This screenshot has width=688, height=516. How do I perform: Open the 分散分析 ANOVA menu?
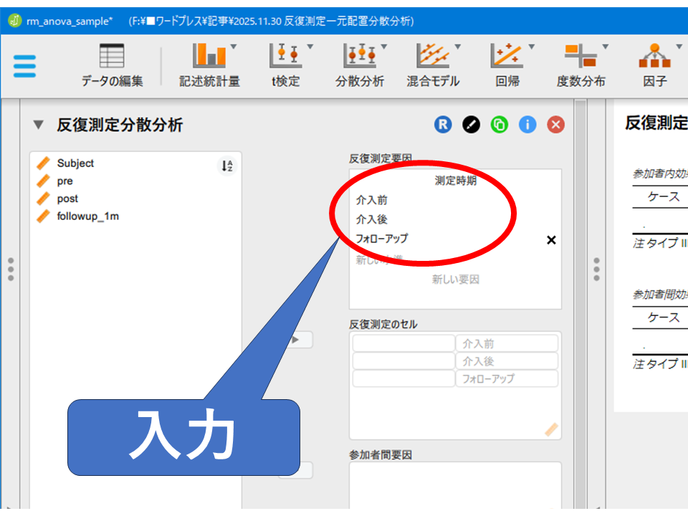click(360, 65)
